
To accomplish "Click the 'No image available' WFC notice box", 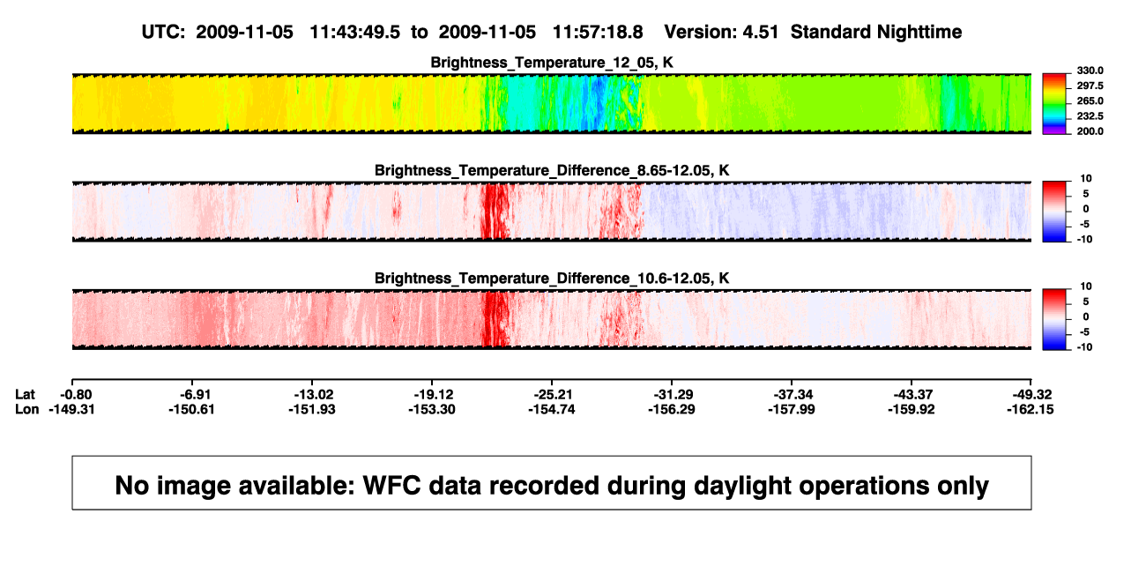I will click(x=552, y=483).
